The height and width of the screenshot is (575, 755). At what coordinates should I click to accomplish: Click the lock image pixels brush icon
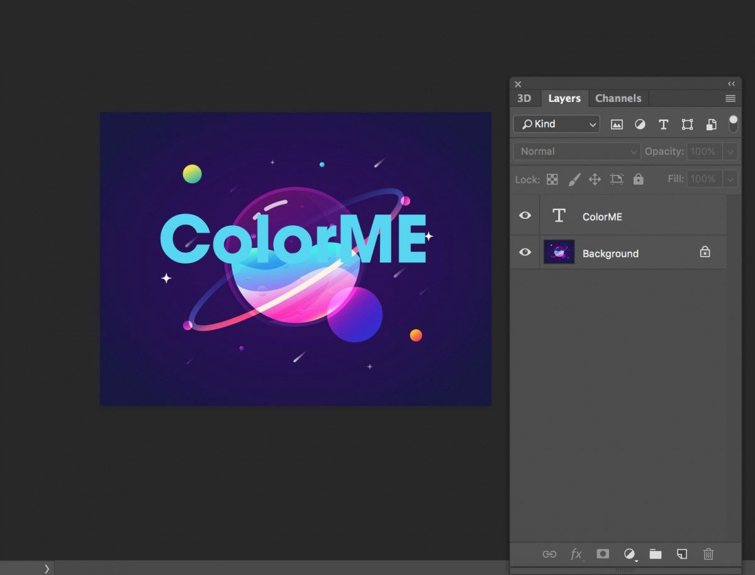[x=574, y=179]
